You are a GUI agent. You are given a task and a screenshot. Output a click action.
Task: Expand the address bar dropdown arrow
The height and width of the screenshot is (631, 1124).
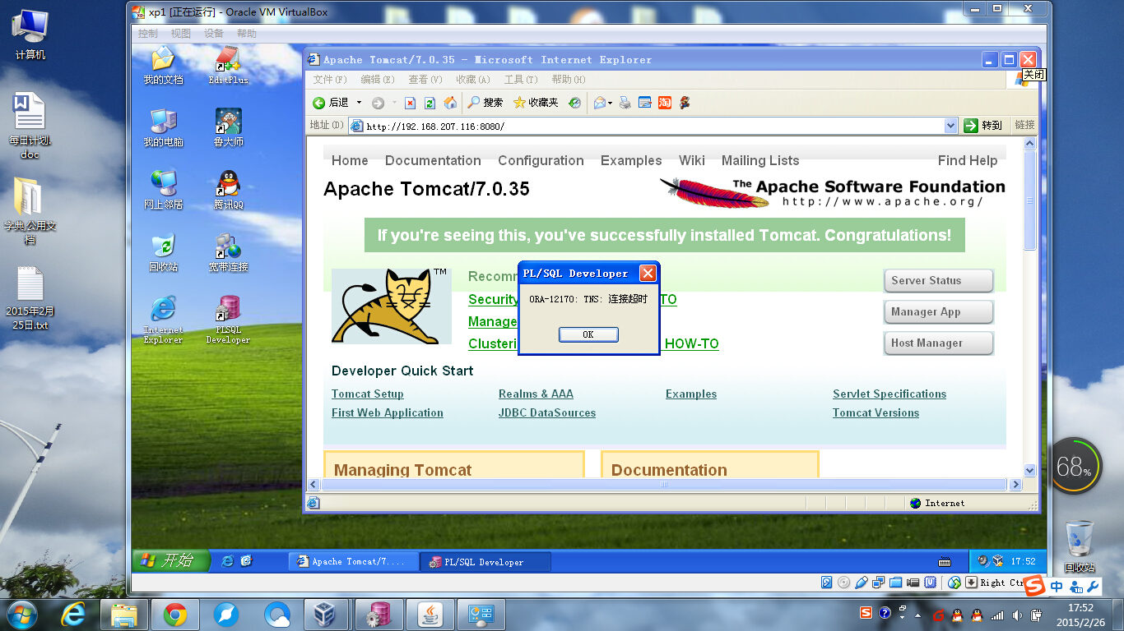pyautogui.click(x=951, y=126)
